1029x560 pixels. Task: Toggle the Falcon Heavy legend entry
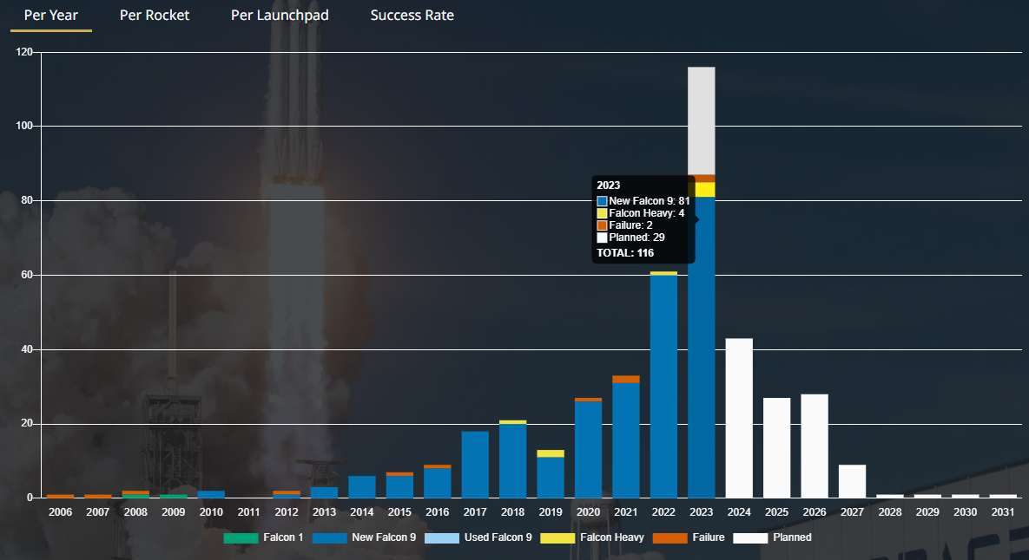point(611,537)
